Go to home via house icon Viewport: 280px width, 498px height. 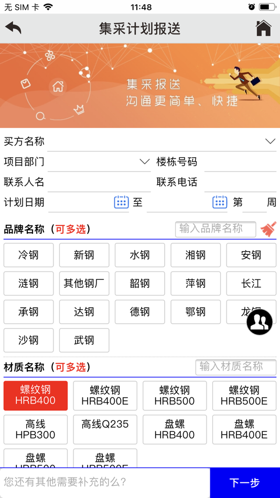(263, 28)
